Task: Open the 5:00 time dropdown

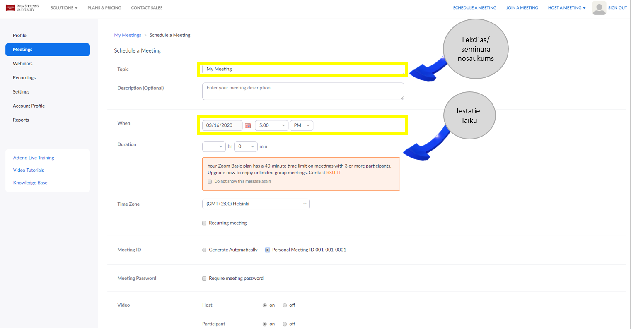Action: click(271, 125)
